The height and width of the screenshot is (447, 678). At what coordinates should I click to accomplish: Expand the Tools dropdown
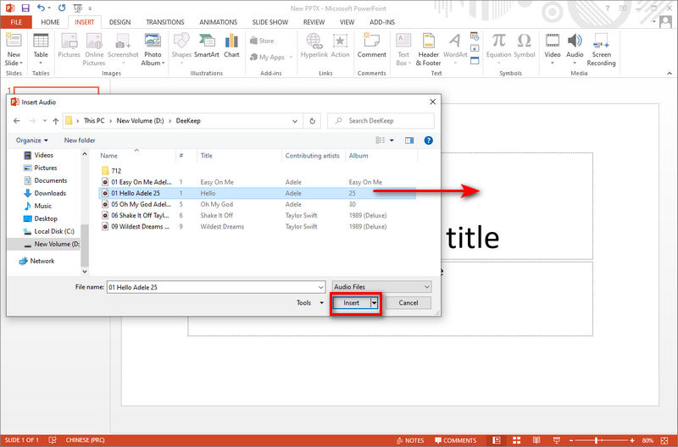pyautogui.click(x=310, y=303)
